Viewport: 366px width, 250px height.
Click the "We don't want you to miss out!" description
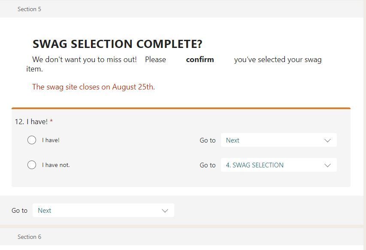[x=85, y=60]
